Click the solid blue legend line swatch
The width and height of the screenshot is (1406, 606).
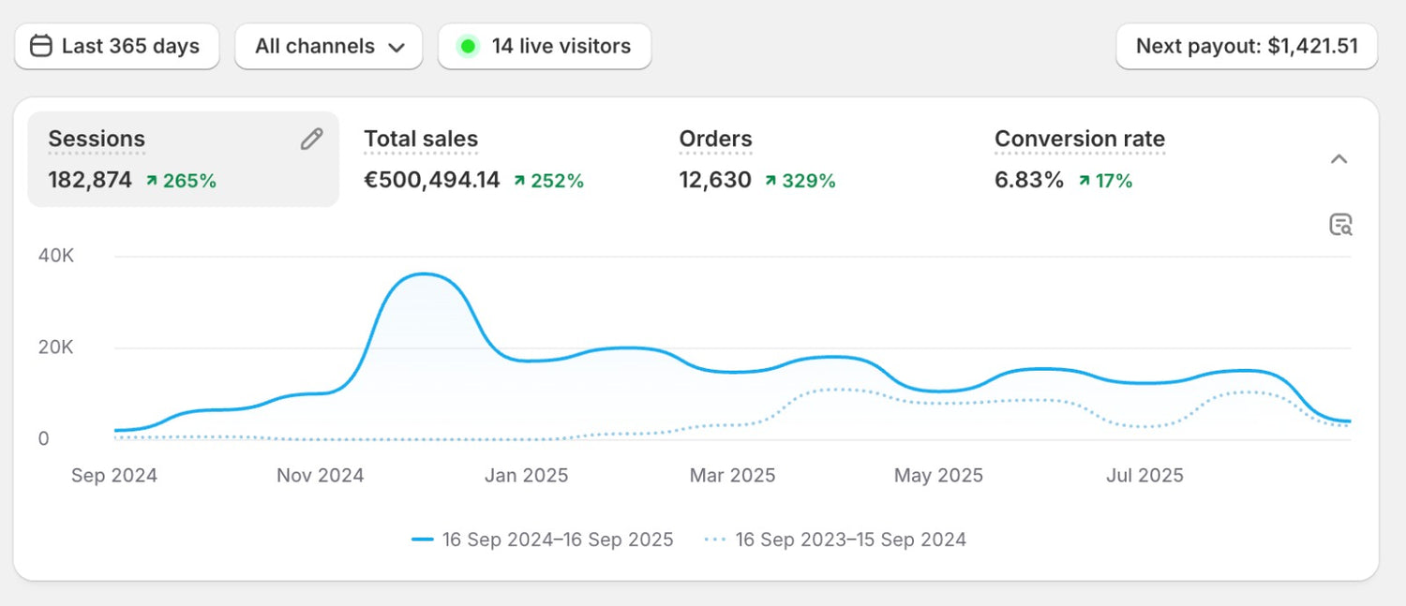point(423,539)
